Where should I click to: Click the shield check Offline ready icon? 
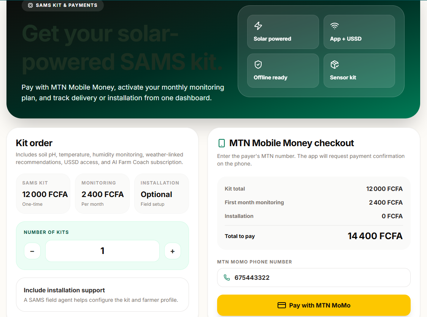pos(258,65)
